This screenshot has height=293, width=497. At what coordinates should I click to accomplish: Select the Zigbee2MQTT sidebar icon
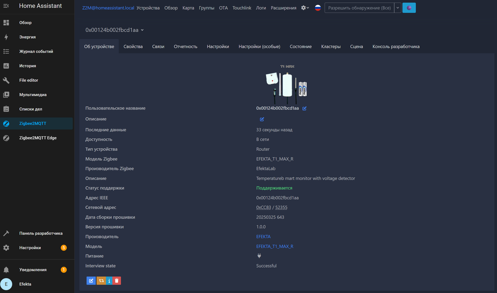6,124
